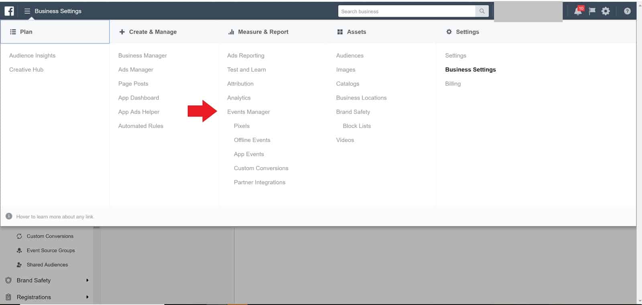The height and width of the screenshot is (305, 642).
Task: Open Events Manager
Action: (249, 112)
